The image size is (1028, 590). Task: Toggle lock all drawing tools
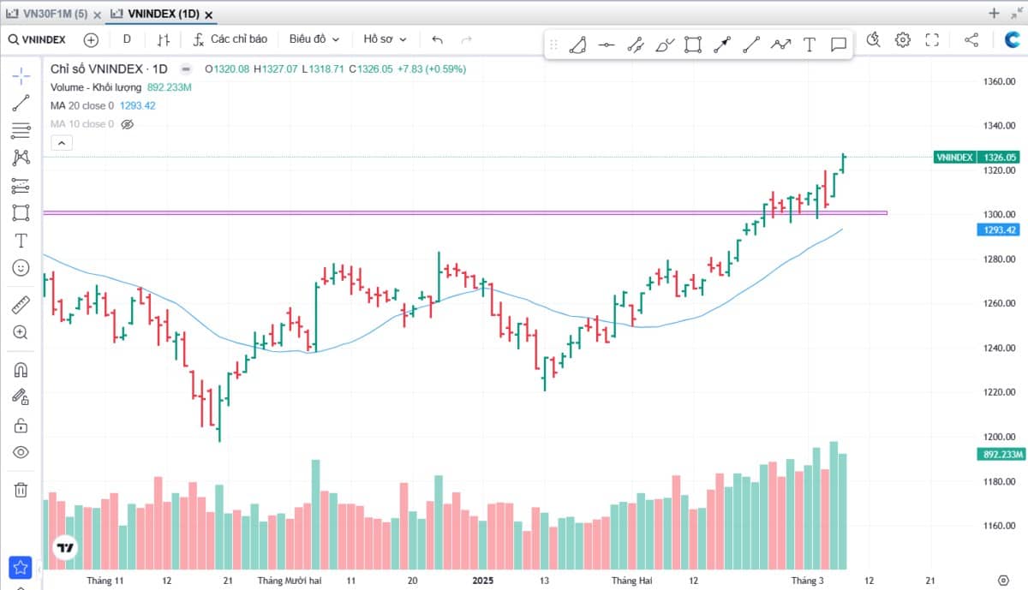(x=21, y=426)
